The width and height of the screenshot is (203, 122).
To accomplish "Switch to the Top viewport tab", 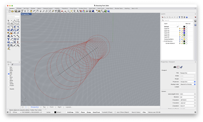I will point(44,107).
